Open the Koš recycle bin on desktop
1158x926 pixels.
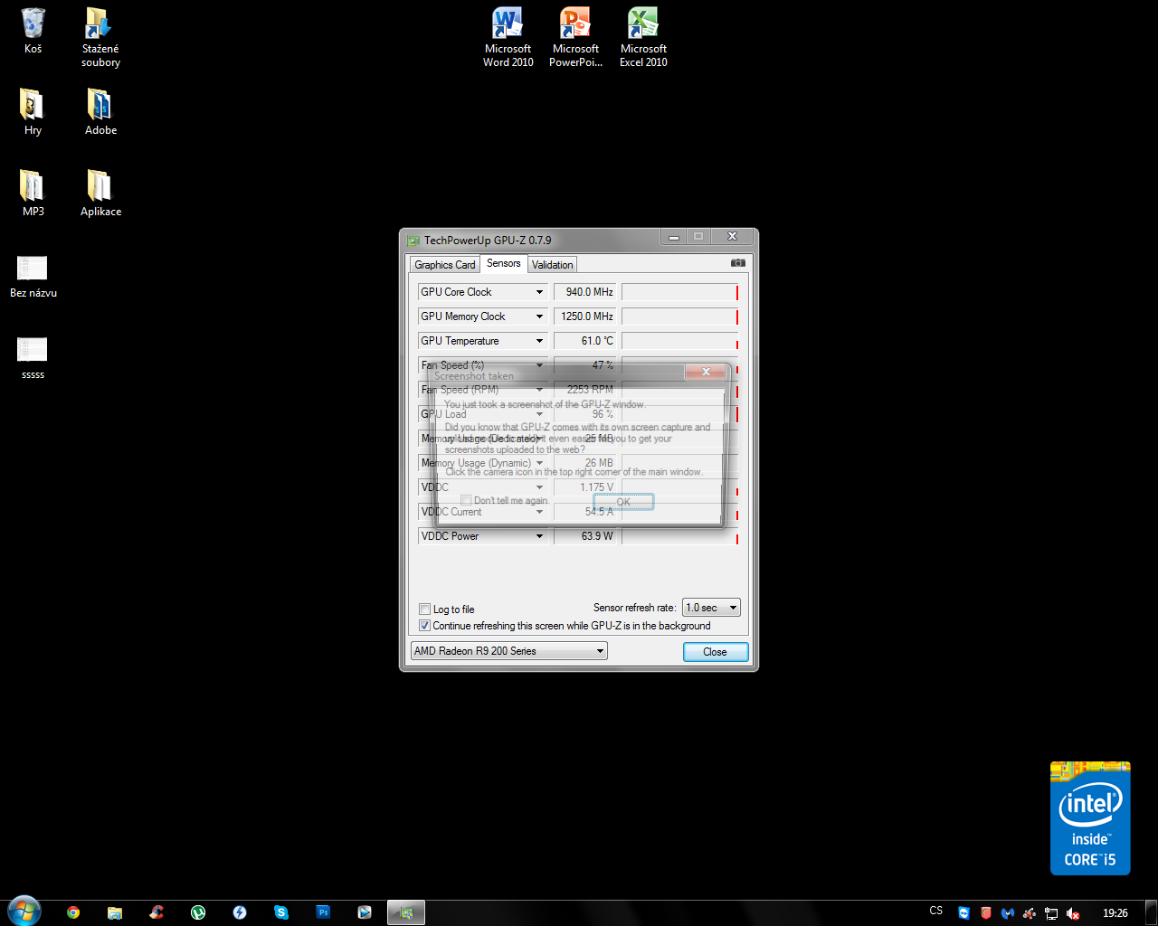33,32
